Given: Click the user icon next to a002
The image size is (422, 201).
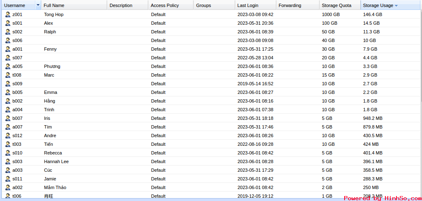Looking at the screenshot, I should pos(7,187).
